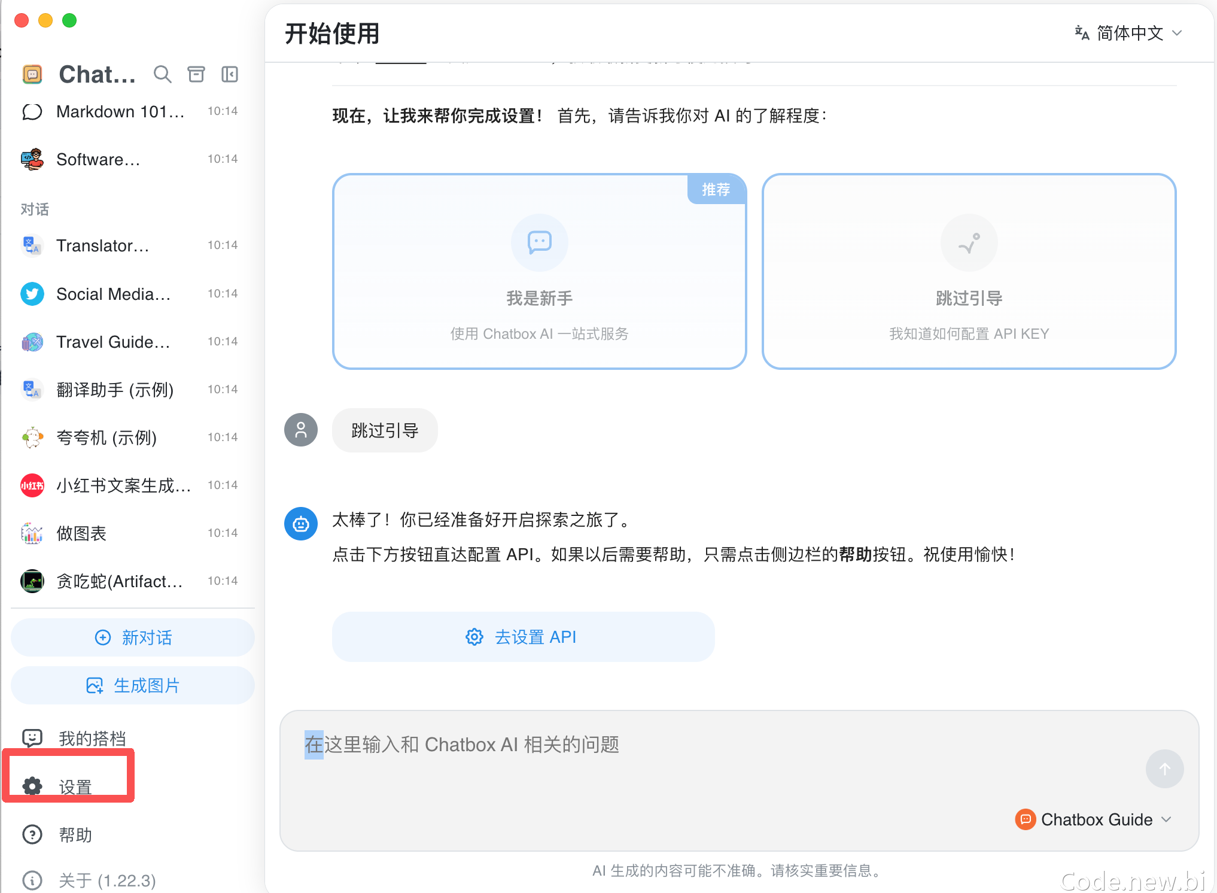Choose the 跳过引导 option card
Viewport: 1217px width, 893px height.
969,272
